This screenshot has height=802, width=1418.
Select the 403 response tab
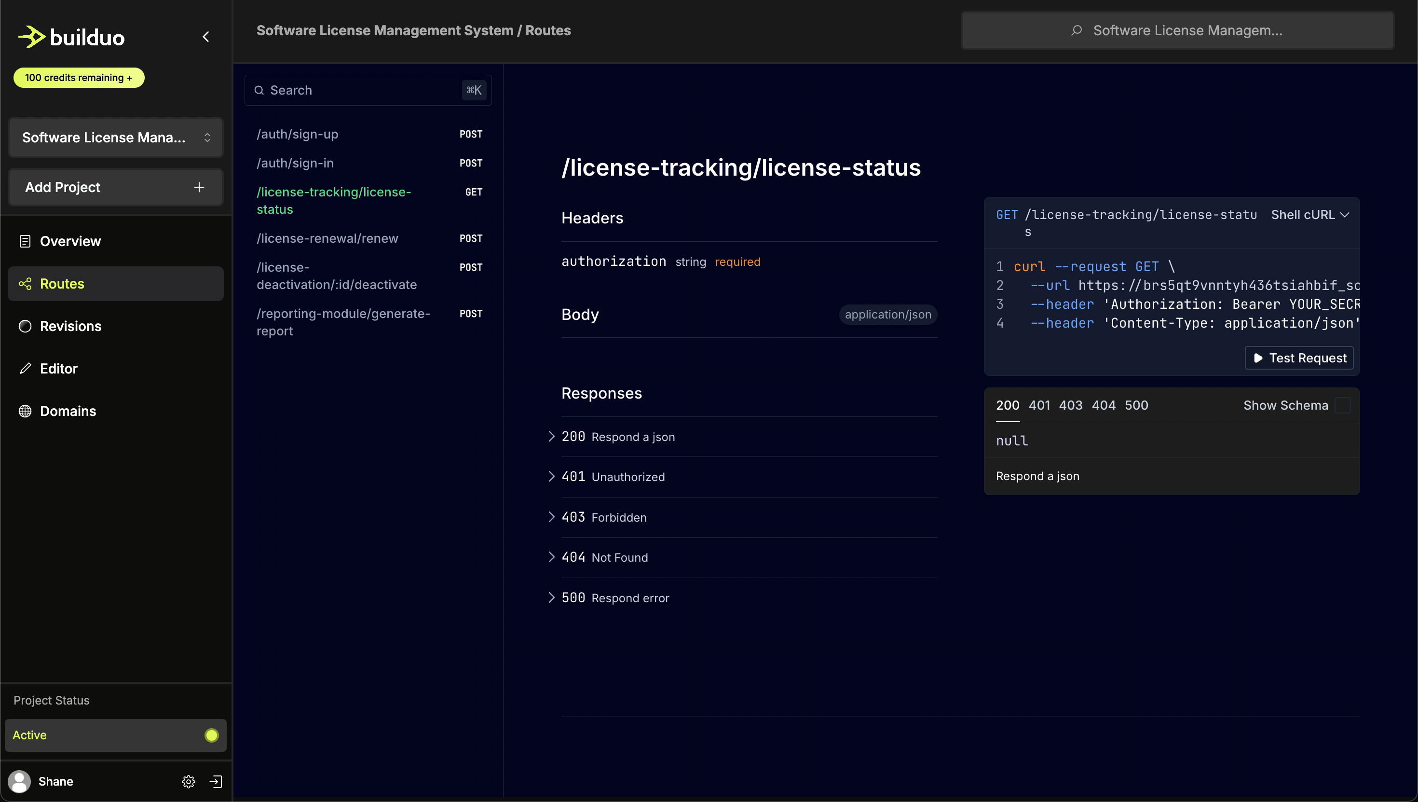point(1071,405)
